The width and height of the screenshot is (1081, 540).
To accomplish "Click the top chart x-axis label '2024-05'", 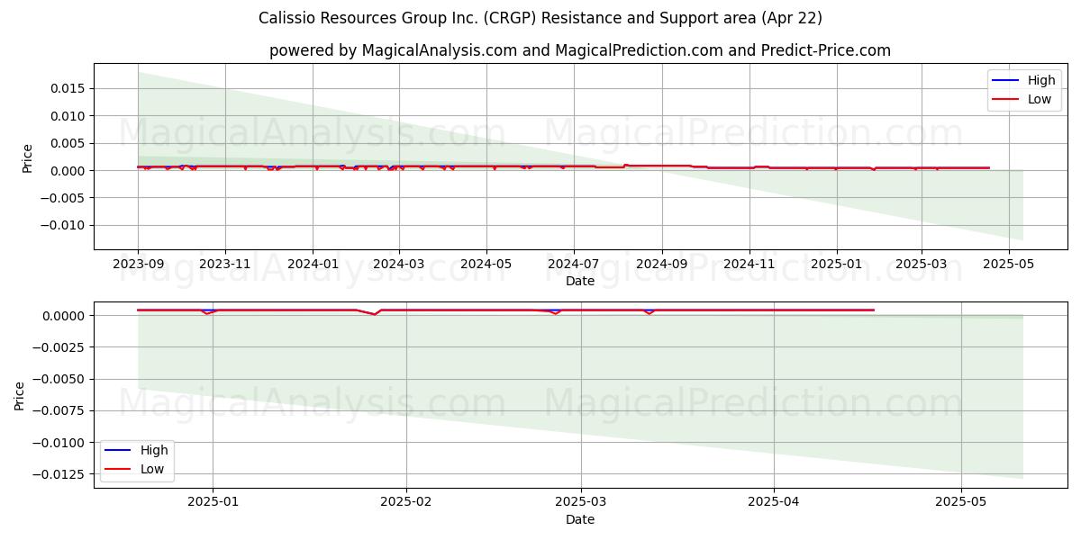I will (486, 265).
